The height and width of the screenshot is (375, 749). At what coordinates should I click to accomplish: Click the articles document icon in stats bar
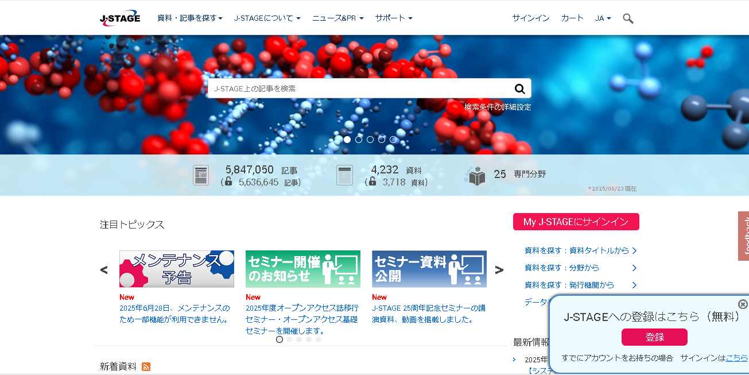click(x=201, y=175)
